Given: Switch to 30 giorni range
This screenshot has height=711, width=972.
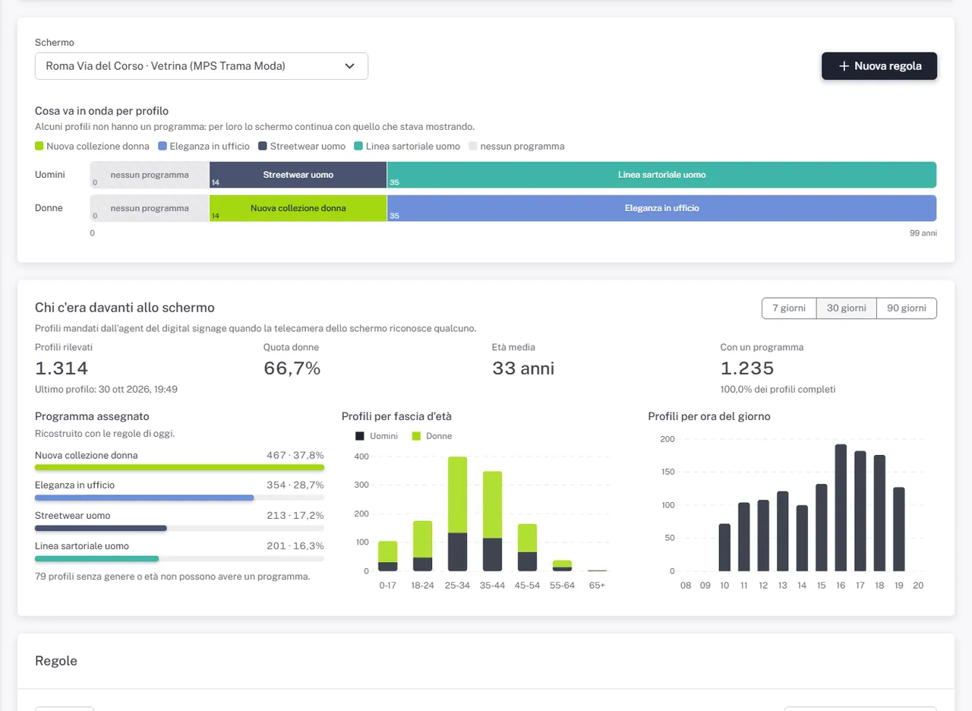Looking at the screenshot, I should coord(846,308).
